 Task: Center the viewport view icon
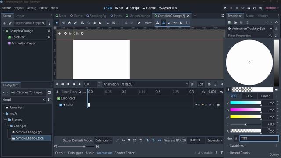tap(60, 33)
